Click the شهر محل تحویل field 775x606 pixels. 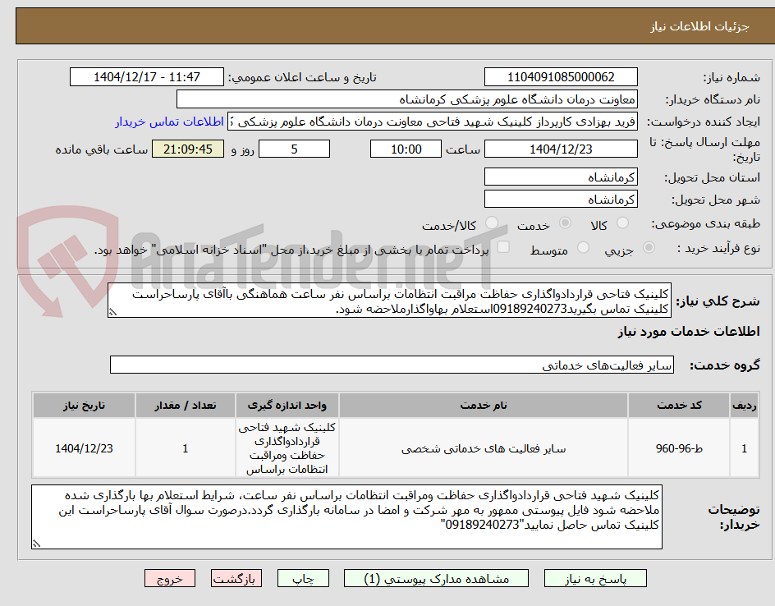pos(561,200)
